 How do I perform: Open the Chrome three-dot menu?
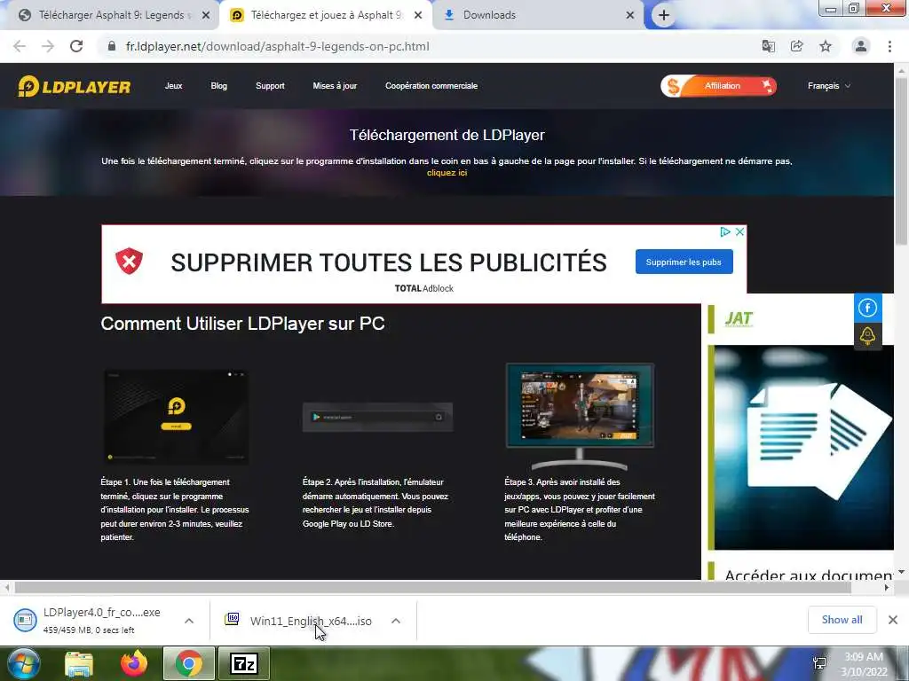[x=889, y=46]
